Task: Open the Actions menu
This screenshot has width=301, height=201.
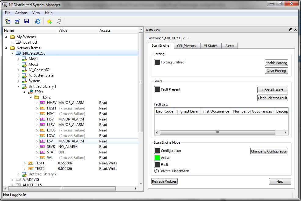Action: point(21,13)
